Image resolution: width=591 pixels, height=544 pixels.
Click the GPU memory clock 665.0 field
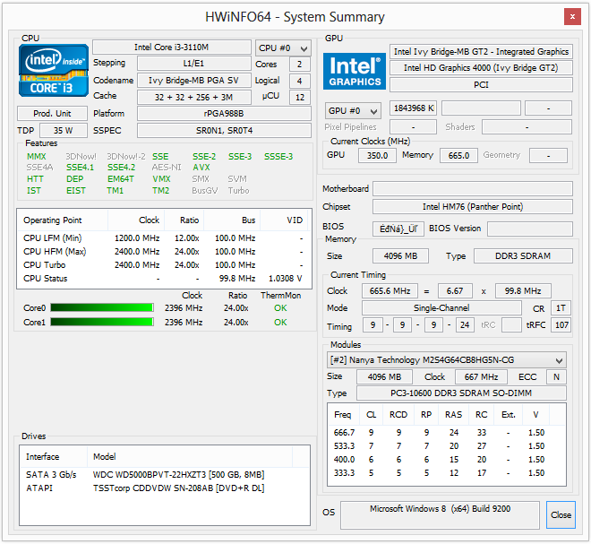(x=458, y=155)
